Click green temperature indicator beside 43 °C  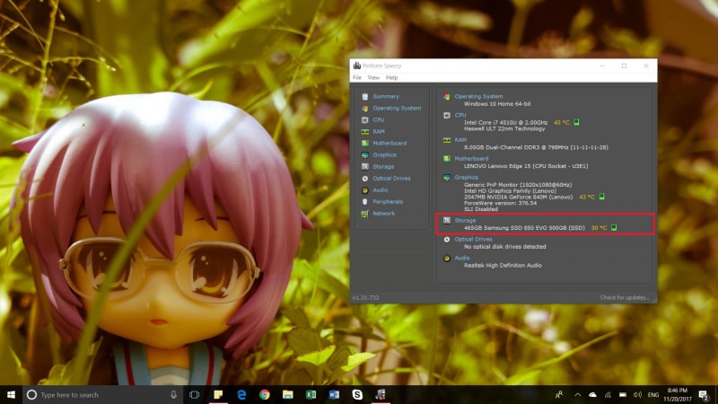[601, 197]
